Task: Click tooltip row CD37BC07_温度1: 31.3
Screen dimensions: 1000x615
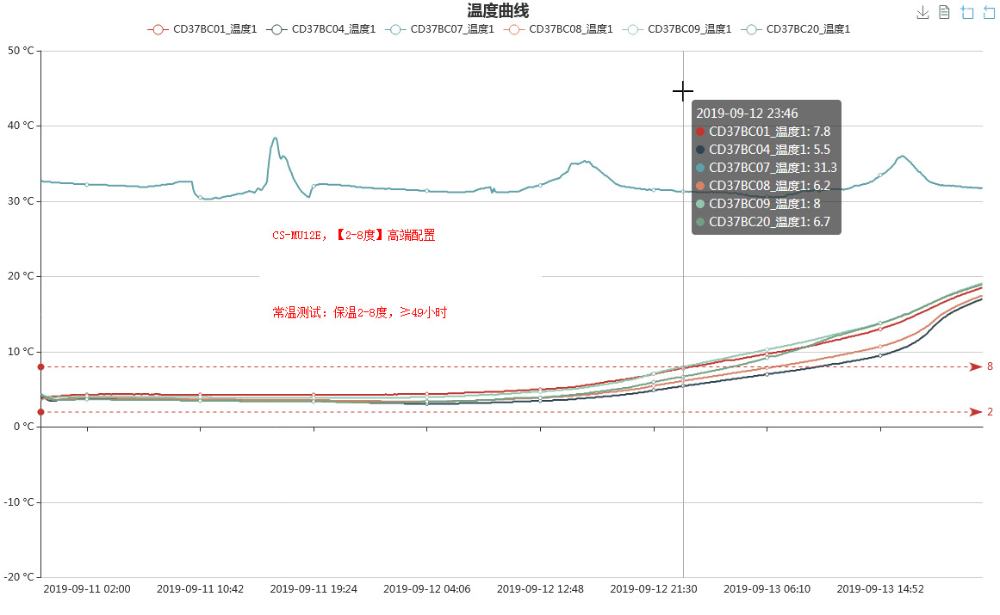Action: click(767, 168)
